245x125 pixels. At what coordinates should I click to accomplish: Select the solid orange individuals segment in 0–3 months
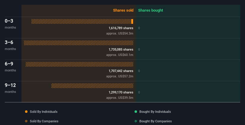click(x=132, y=21)
